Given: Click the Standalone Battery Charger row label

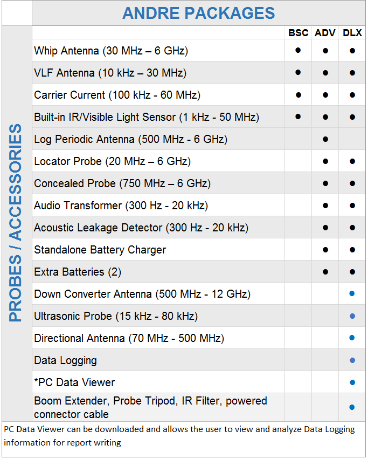Looking at the screenshot, I should coord(100,250).
